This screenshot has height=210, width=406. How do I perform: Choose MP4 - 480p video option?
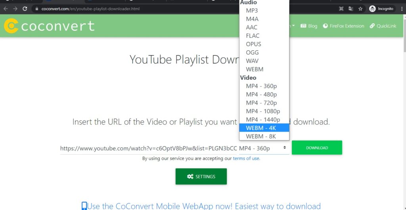tap(264, 94)
